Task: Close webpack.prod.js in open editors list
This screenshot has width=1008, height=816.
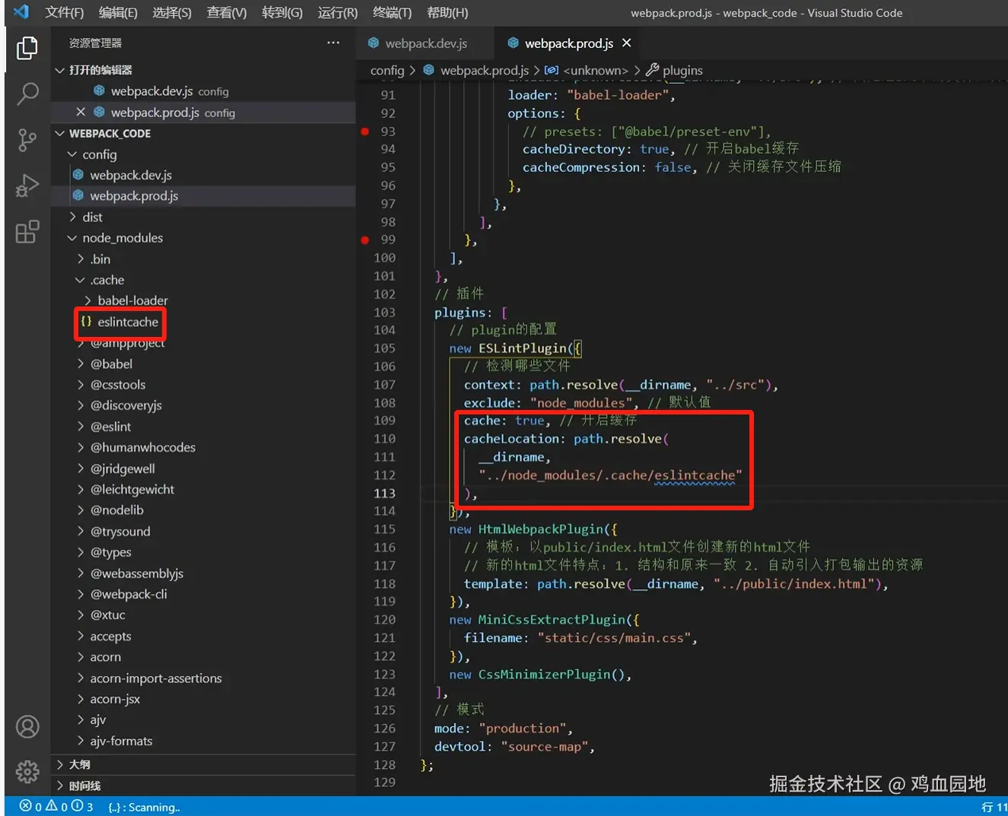Action: (x=81, y=112)
